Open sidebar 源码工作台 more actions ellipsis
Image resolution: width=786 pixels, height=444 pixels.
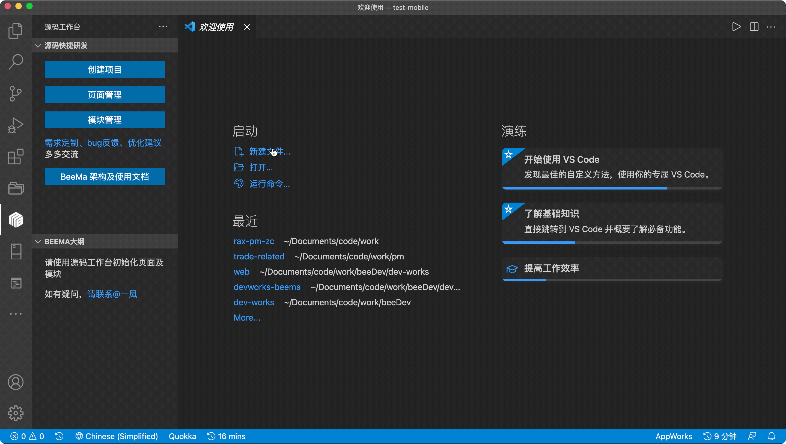click(163, 26)
